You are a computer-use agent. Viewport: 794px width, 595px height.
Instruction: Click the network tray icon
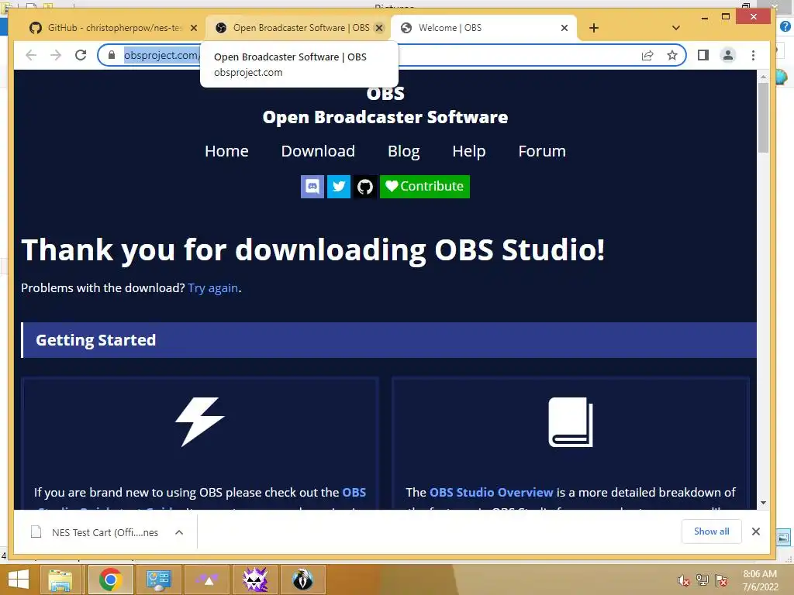click(x=703, y=580)
